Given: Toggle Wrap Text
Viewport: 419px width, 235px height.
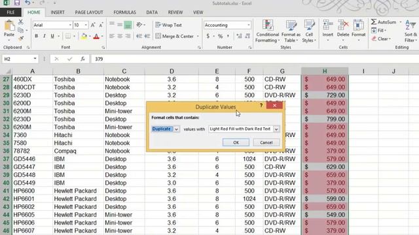Looking at the screenshot, I should tap(169, 25).
